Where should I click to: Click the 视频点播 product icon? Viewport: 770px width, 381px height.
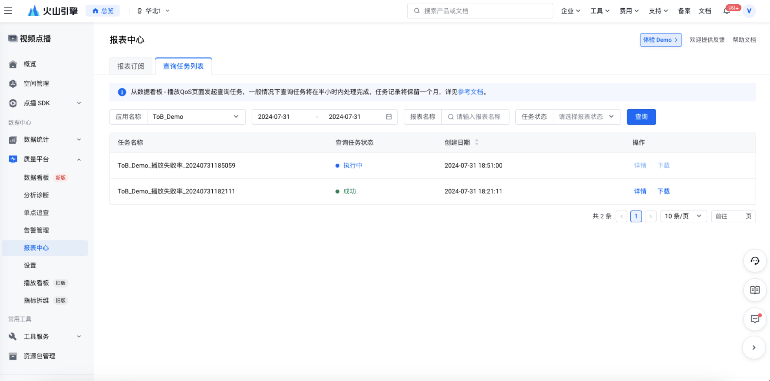13,38
